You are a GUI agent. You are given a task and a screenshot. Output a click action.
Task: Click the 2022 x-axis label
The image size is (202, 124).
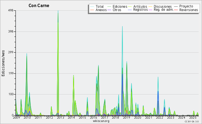160,118
